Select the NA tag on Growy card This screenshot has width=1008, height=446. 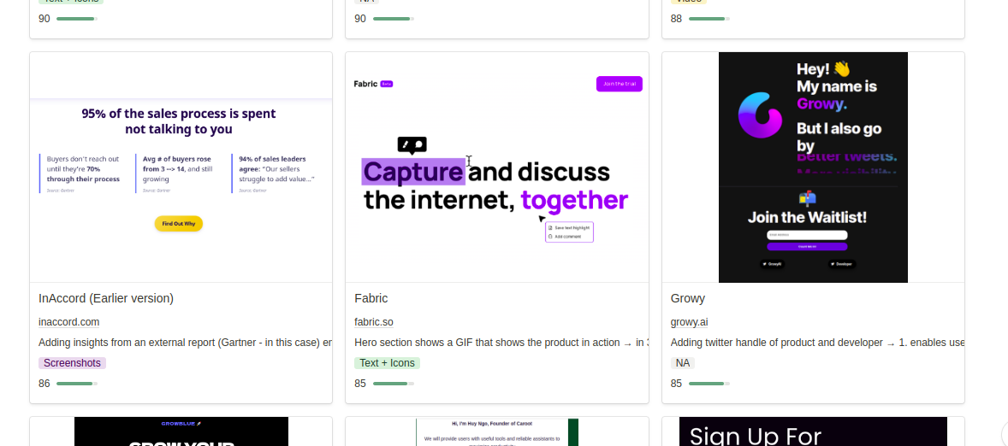(x=683, y=363)
